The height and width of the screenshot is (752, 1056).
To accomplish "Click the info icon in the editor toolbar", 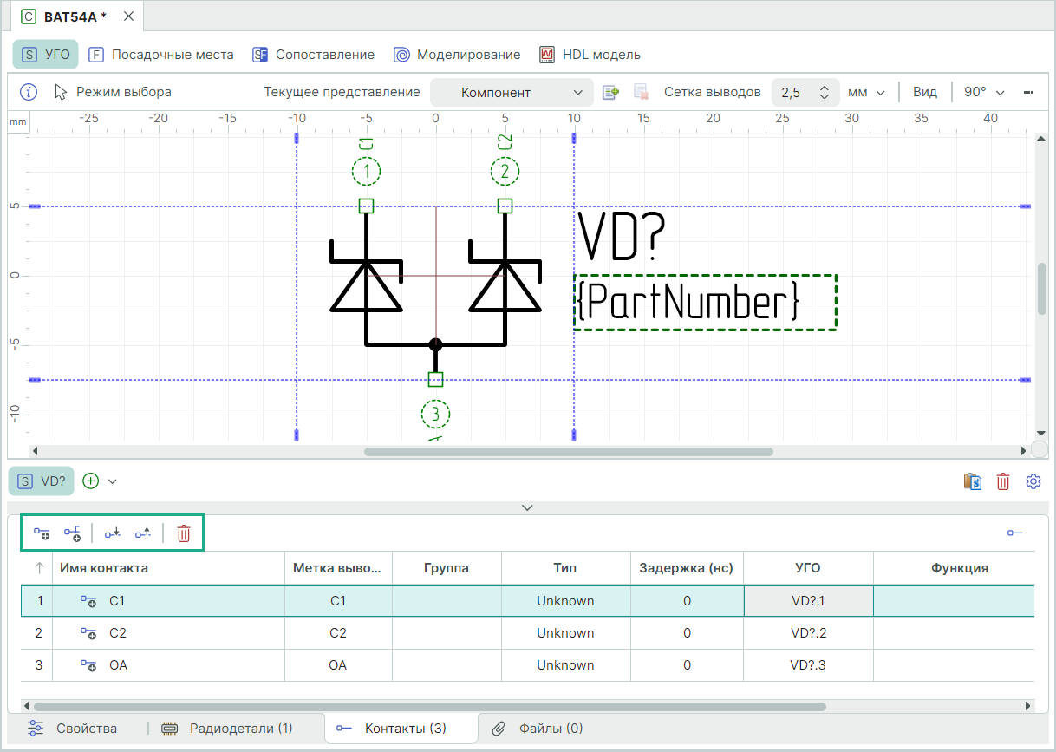I will (29, 92).
